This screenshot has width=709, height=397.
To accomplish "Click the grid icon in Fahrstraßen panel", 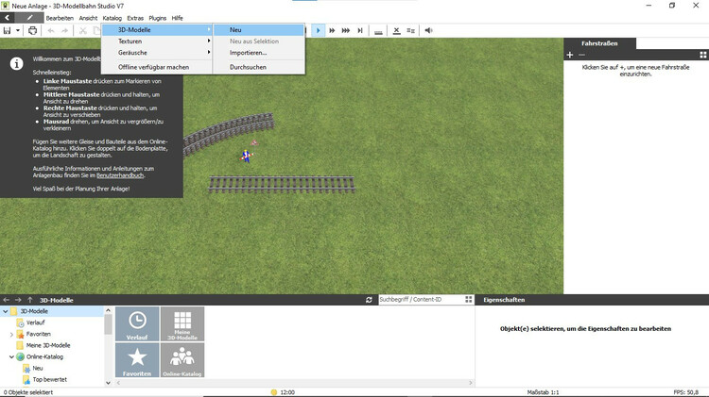I will [703, 55].
